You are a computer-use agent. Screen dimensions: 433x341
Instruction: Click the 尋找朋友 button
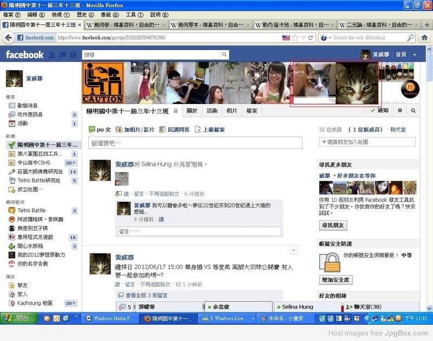click(333, 225)
